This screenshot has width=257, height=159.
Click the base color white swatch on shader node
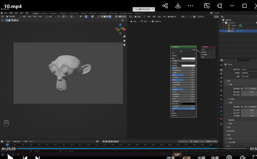(x=188, y=58)
